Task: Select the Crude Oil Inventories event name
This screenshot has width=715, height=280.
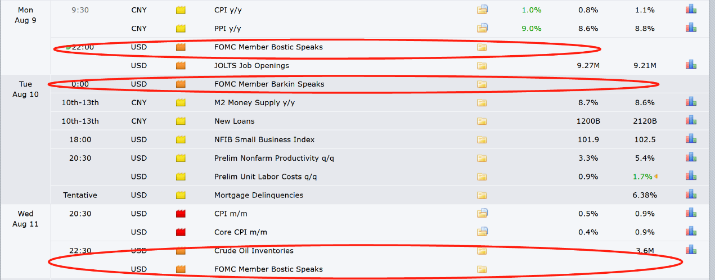Action: click(254, 251)
